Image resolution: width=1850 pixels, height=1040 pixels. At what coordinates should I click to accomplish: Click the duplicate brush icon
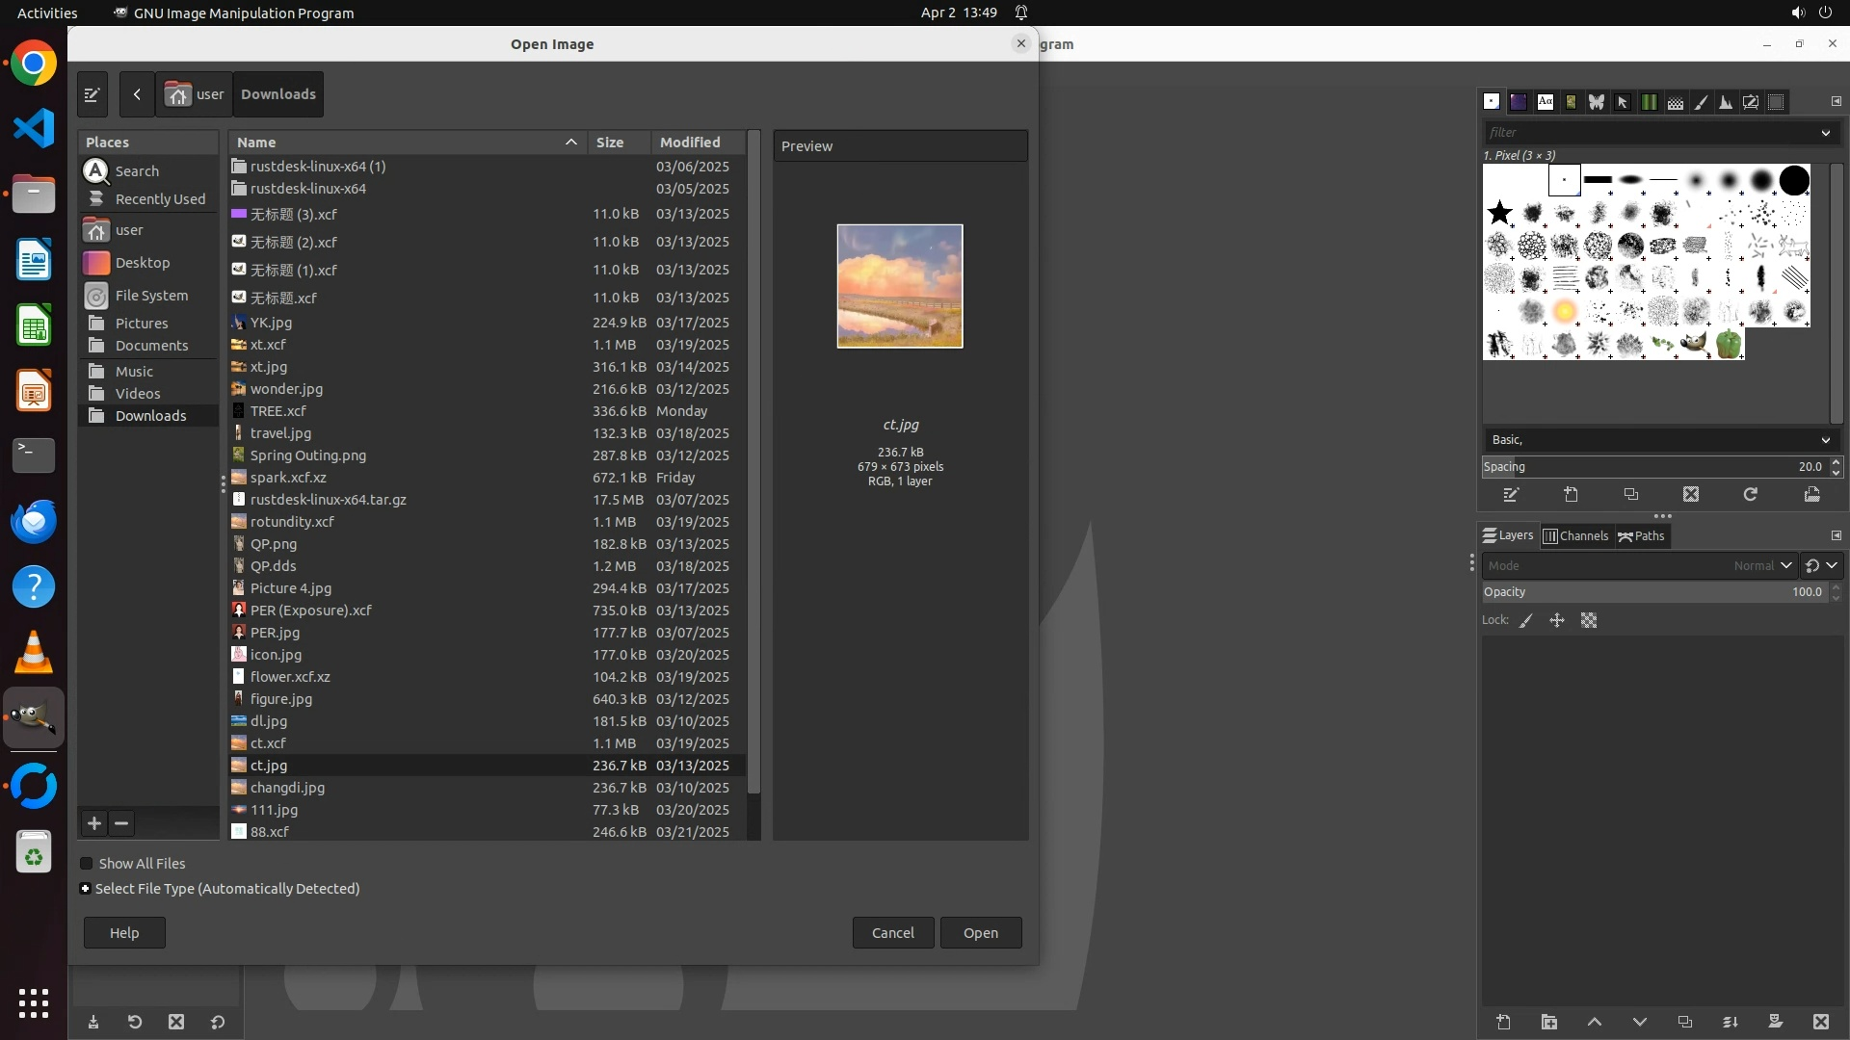1630,495
